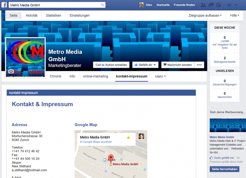This screenshot has width=246, height=178.
Task: Click Metro Media GmbH ad title link
Action: [x=222, y=137]
